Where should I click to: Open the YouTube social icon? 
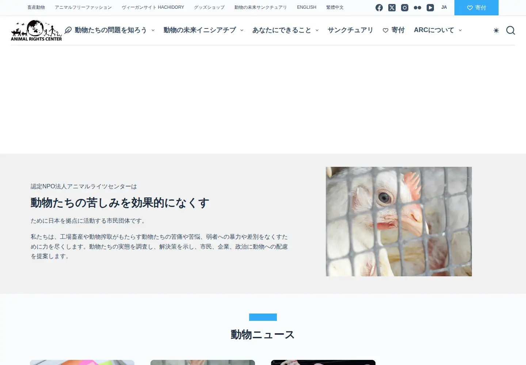[x=430, y=8]
